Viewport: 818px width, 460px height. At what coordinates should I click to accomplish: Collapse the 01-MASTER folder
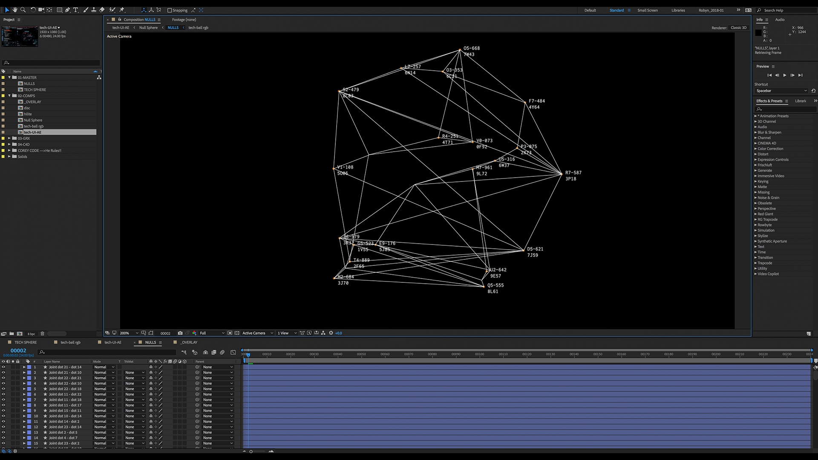(9, 78)
